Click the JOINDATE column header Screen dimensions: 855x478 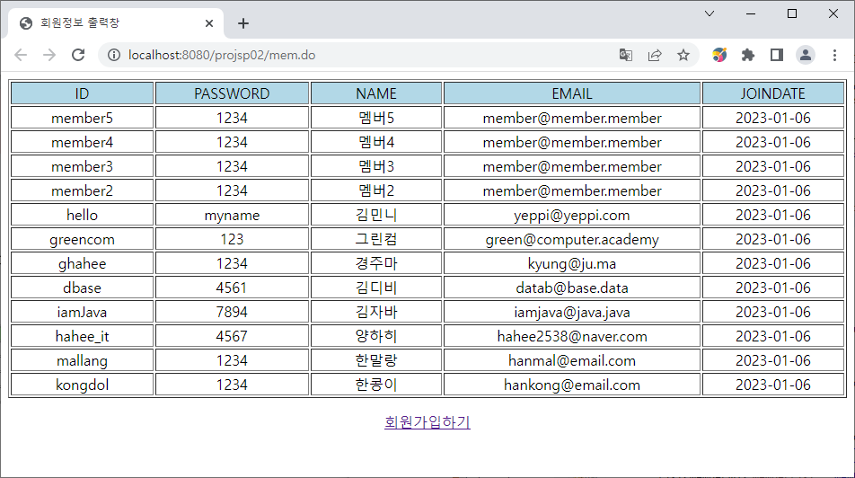tap(772, 93)
